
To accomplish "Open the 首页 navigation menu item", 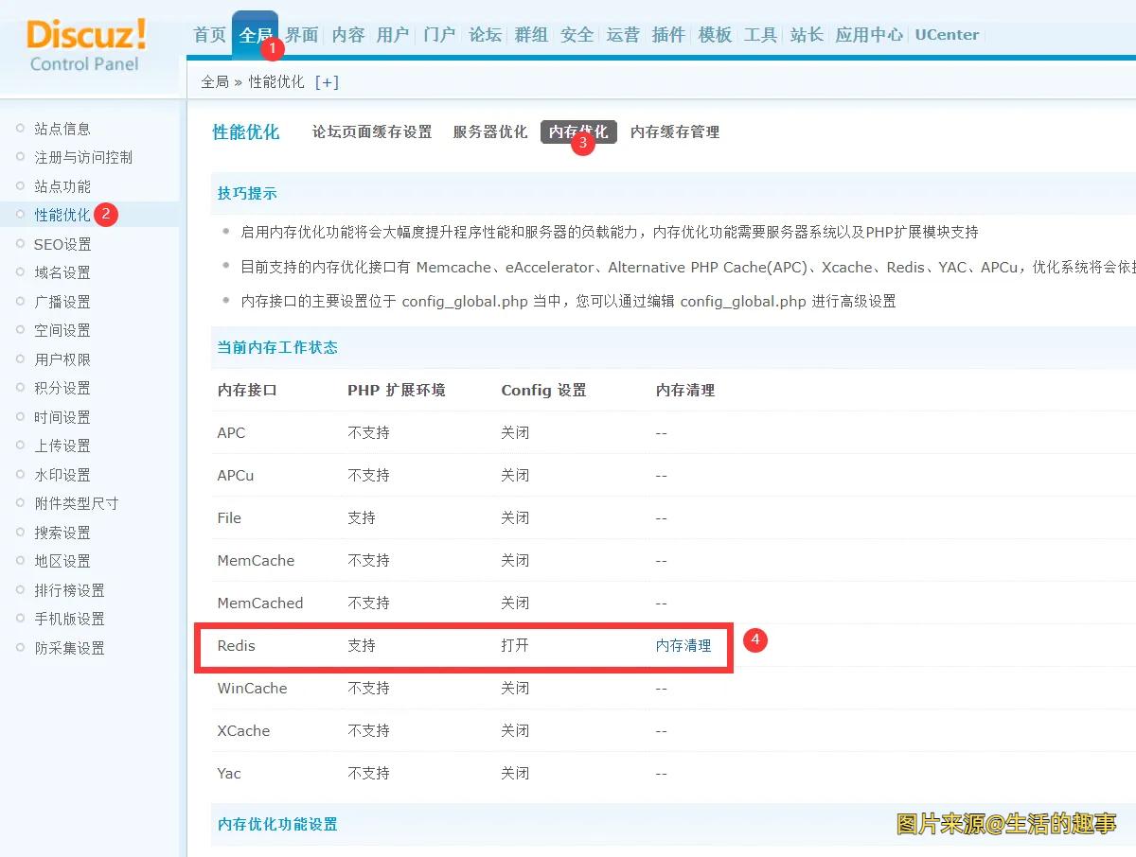I will point(208,34).
